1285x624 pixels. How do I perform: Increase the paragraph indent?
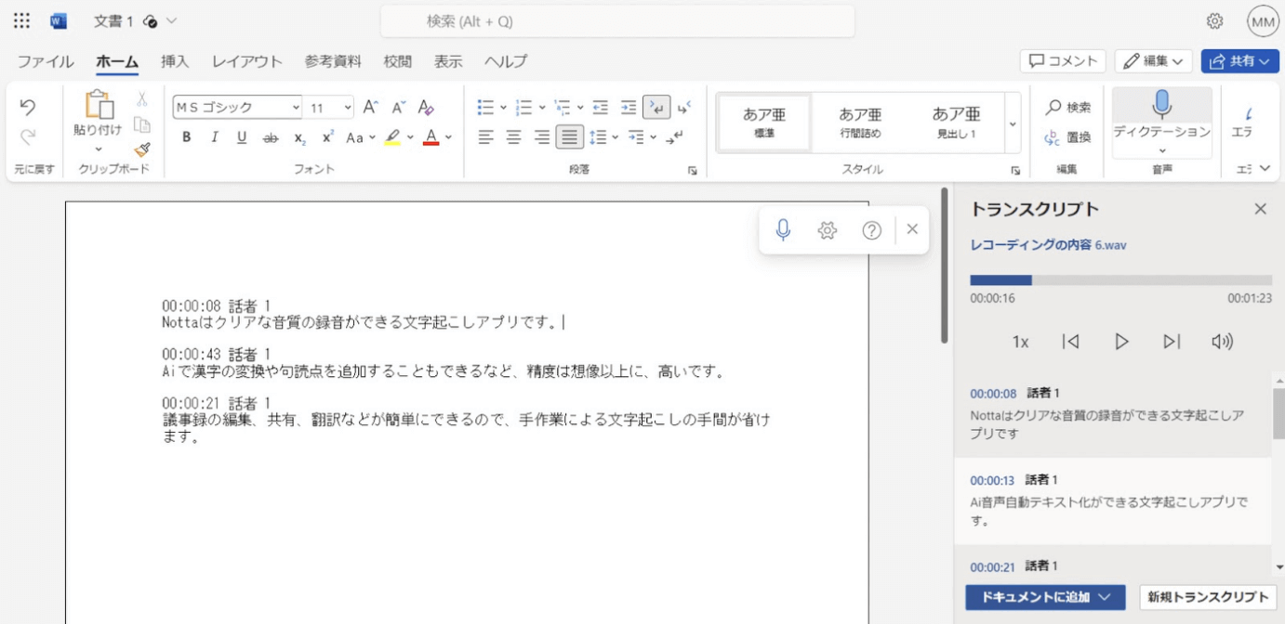(x=629, y=107)
